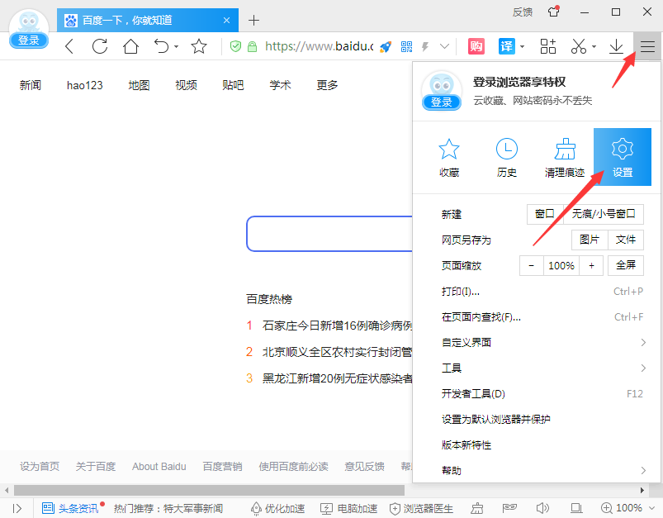Screen dimensions: 663x518
Task: Click the blue 译 translate icon
Action: (x=507, y=46)
